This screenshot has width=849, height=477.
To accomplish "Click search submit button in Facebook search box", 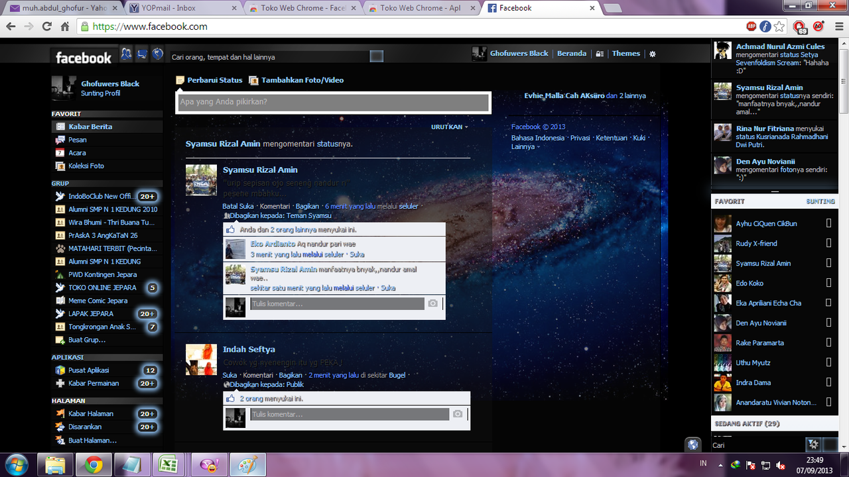I will pos(376,57).
